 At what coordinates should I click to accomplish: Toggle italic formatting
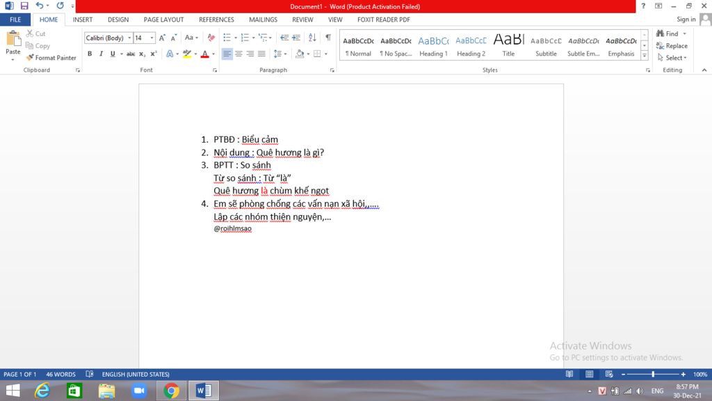click(101, 54)
